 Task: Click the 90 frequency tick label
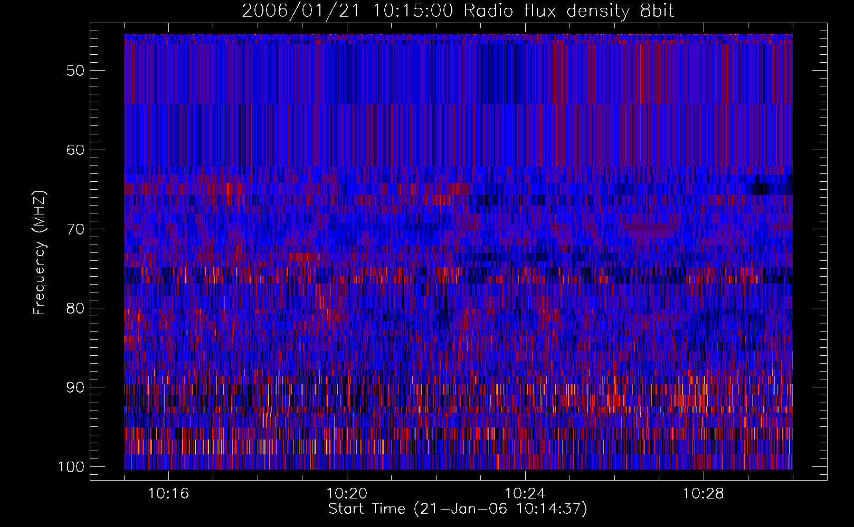pos(75,387)
